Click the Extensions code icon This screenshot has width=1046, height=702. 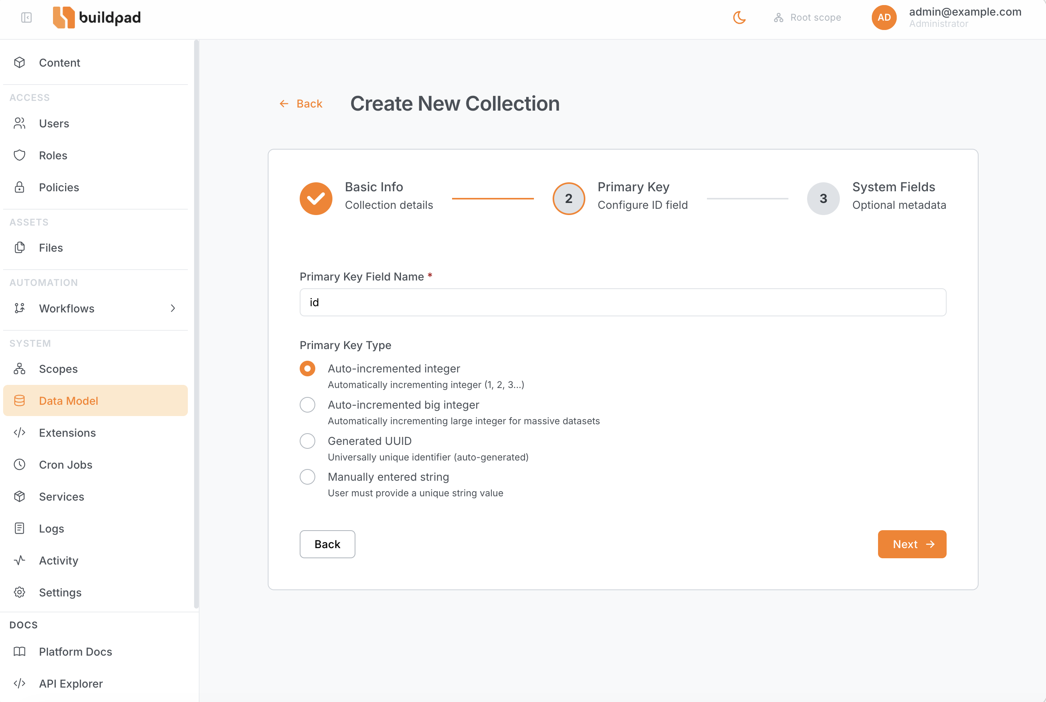pyautogui.click(x=19, y=432)
